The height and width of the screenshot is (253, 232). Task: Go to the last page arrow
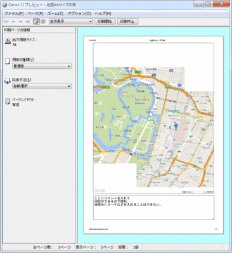pyautogui.click(x=27, y=22)
